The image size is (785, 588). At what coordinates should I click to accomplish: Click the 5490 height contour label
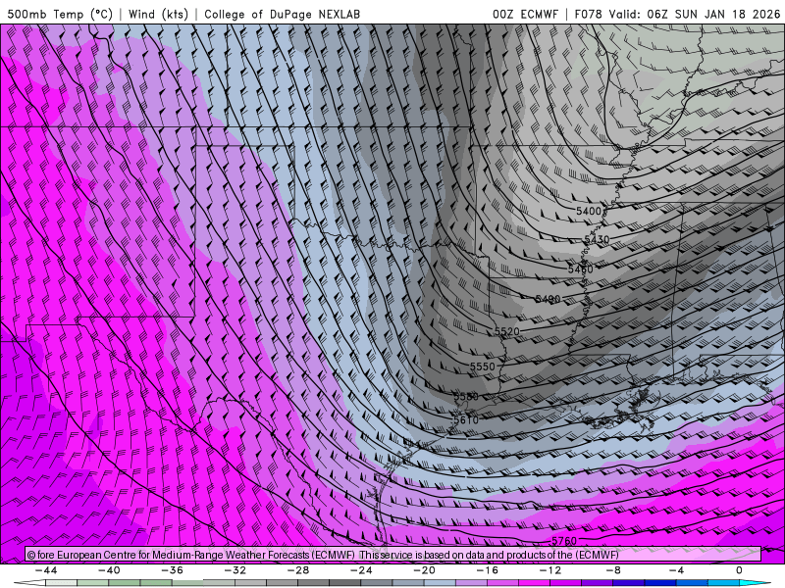[548, 299]
